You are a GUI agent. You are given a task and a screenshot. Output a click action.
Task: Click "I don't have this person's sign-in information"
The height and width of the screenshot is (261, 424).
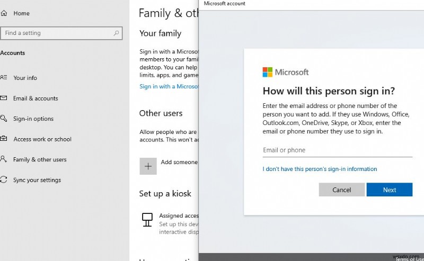[320, 169]
